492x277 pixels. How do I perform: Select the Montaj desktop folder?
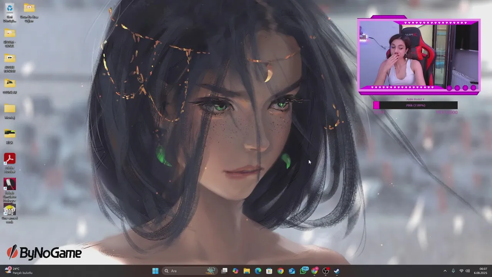[10, 112]
